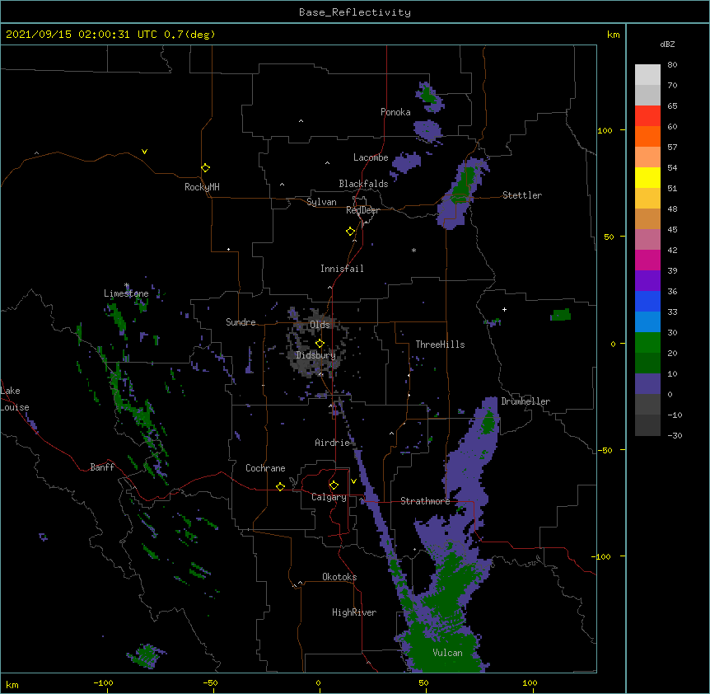The width and height of the screenshot is (710, 694).
Task: Select the white asterisk marker above Limestone
Action: 127,285
